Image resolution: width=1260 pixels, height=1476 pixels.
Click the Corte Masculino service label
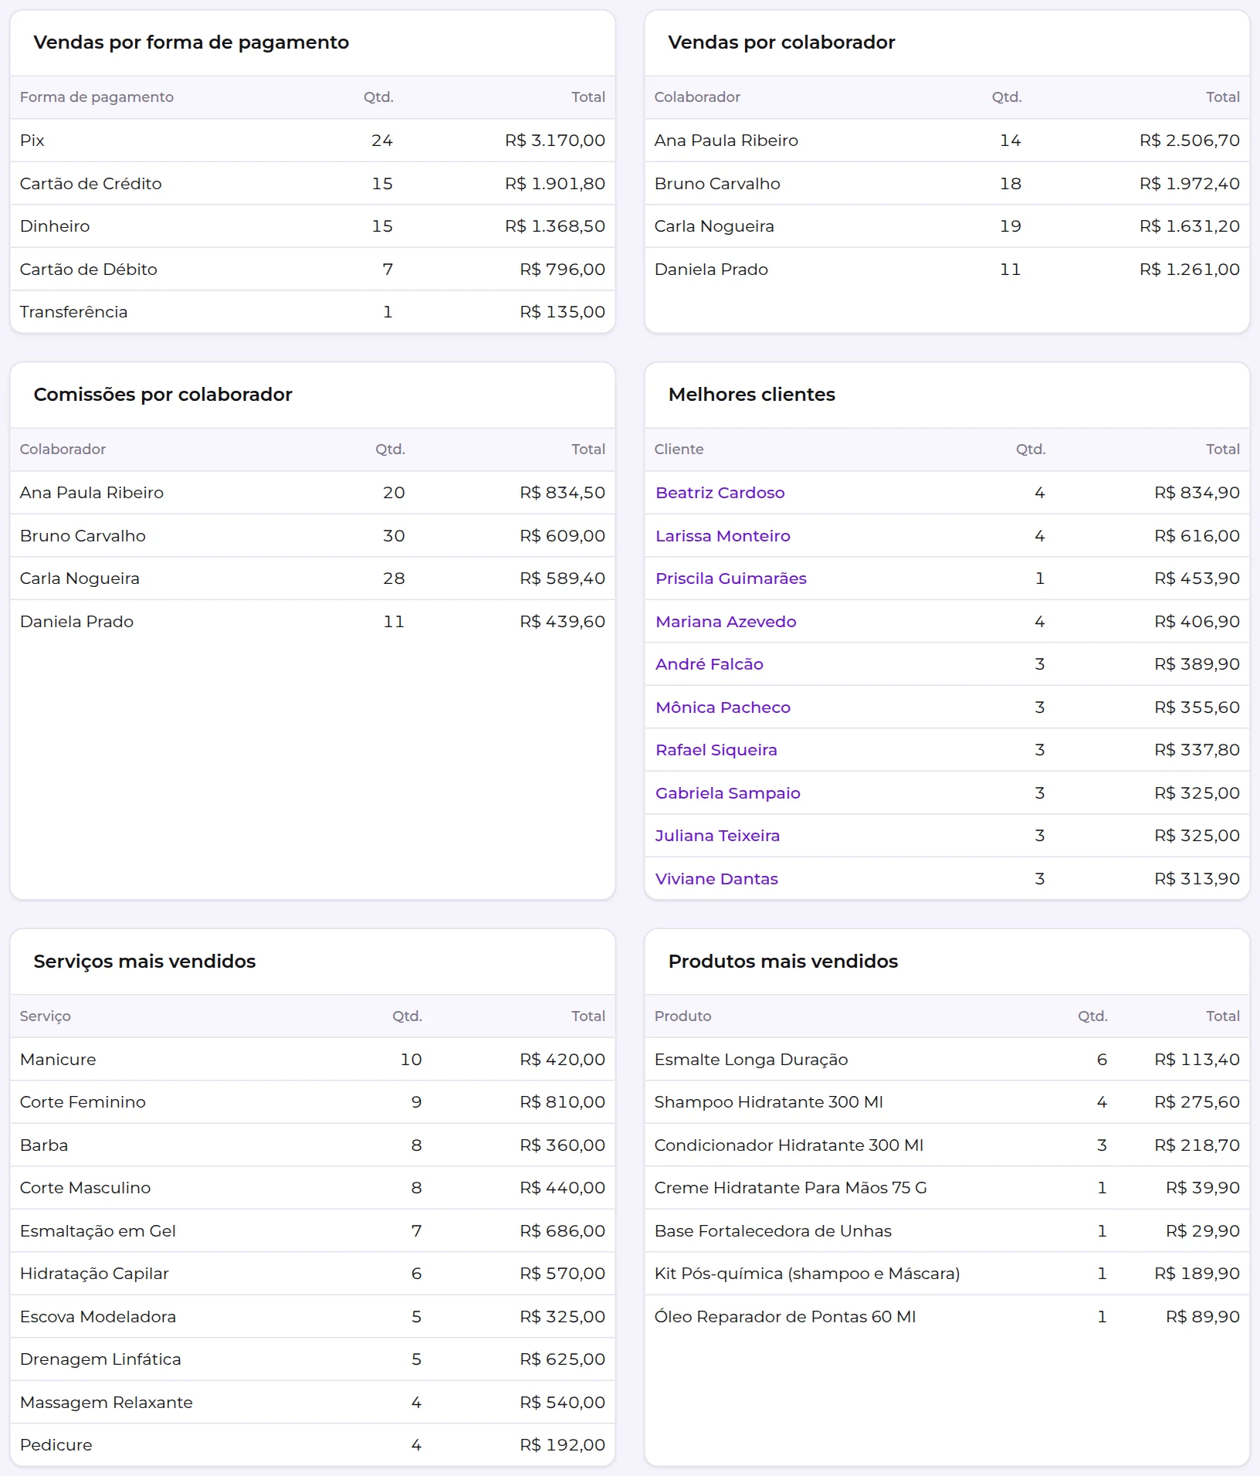(x=86, y=1188)
